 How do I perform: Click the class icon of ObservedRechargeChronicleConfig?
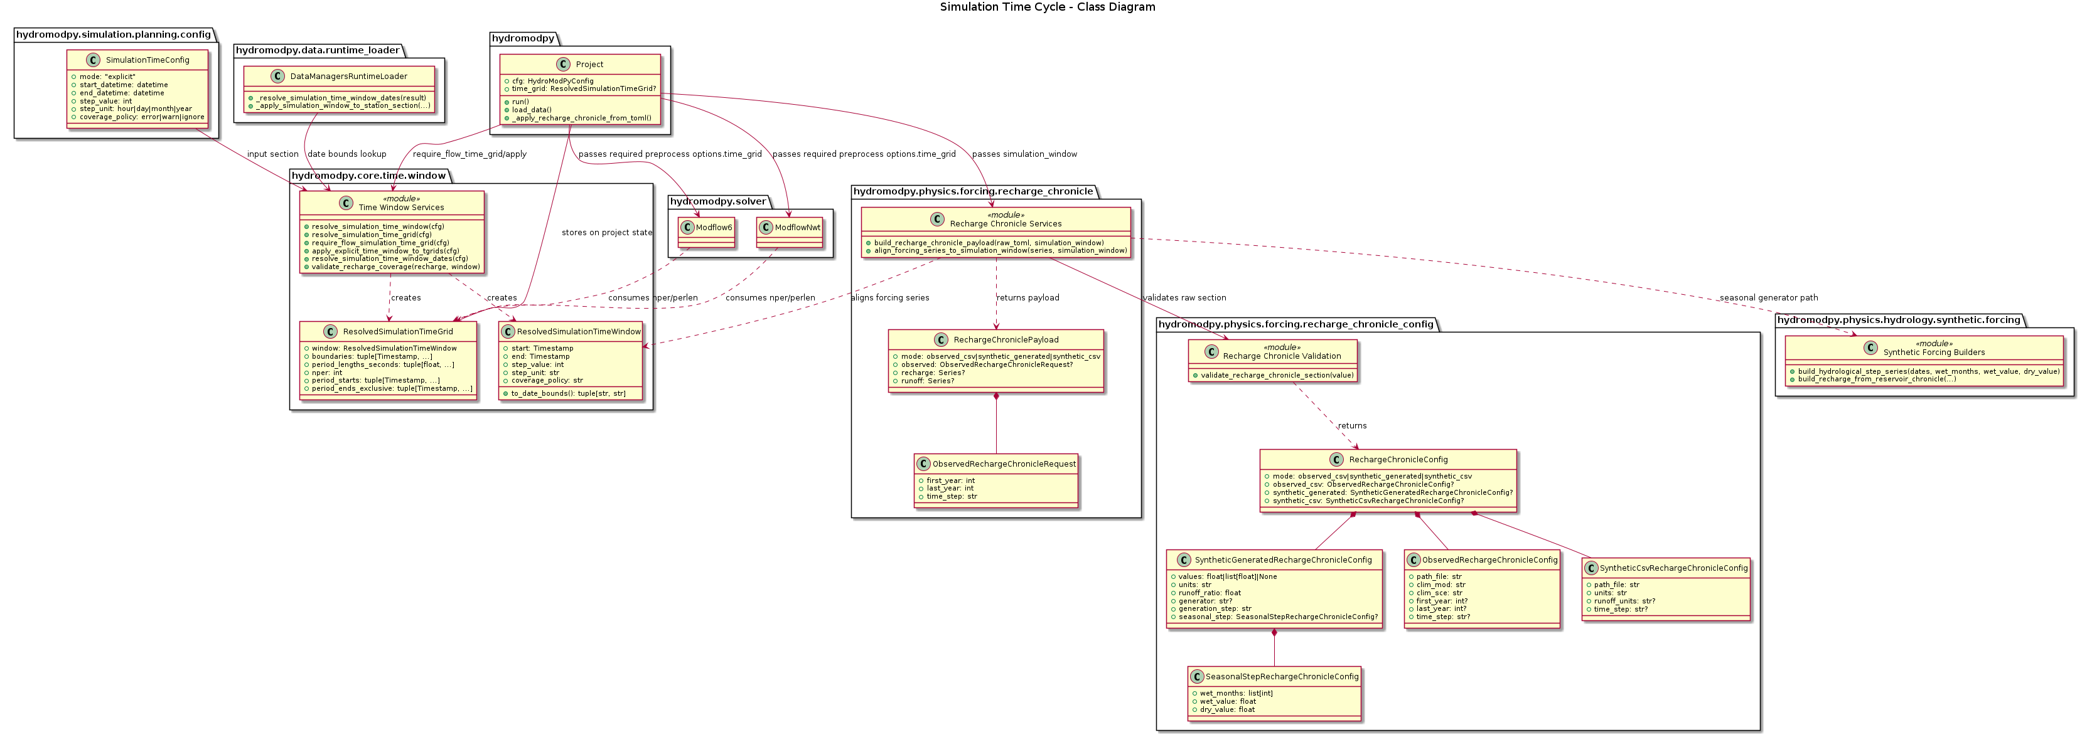[1414, 559]
